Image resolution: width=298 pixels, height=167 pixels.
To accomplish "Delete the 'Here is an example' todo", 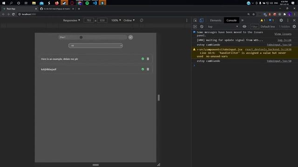I will tap(148, 59).
